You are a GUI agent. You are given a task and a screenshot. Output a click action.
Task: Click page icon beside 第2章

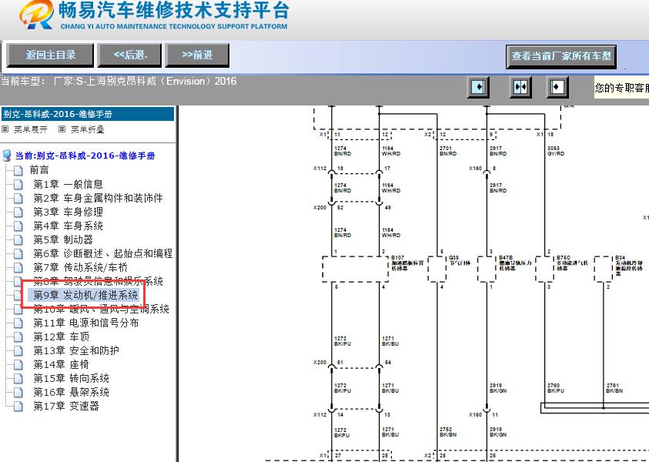pos(18,199)
